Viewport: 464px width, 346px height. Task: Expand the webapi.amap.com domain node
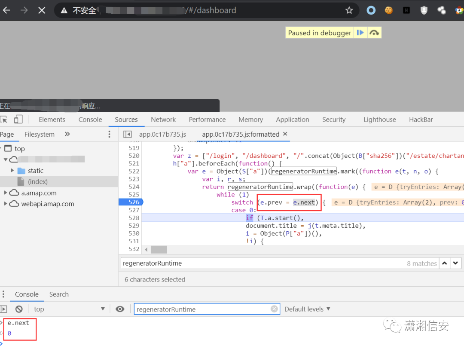6,204
